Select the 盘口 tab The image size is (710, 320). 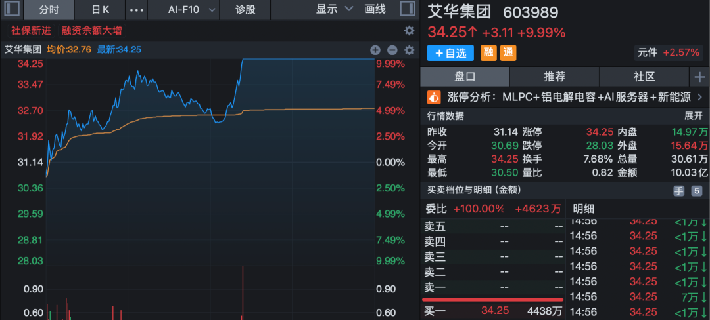point(465,77)
